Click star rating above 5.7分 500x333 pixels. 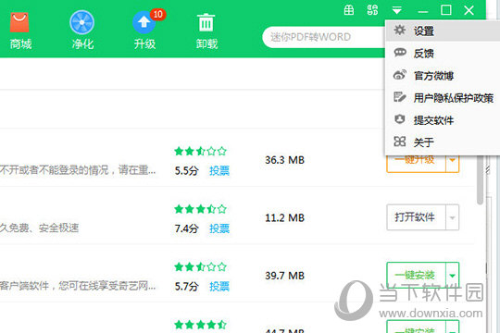click(x=200, y=266)
